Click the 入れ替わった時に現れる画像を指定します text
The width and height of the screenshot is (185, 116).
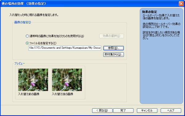coord(34,15)
